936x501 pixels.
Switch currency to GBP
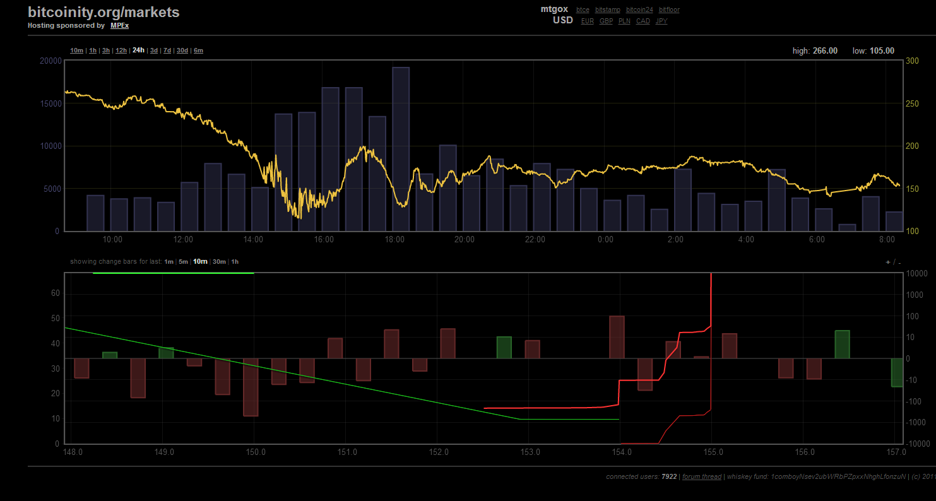click(x=606, y=21)
